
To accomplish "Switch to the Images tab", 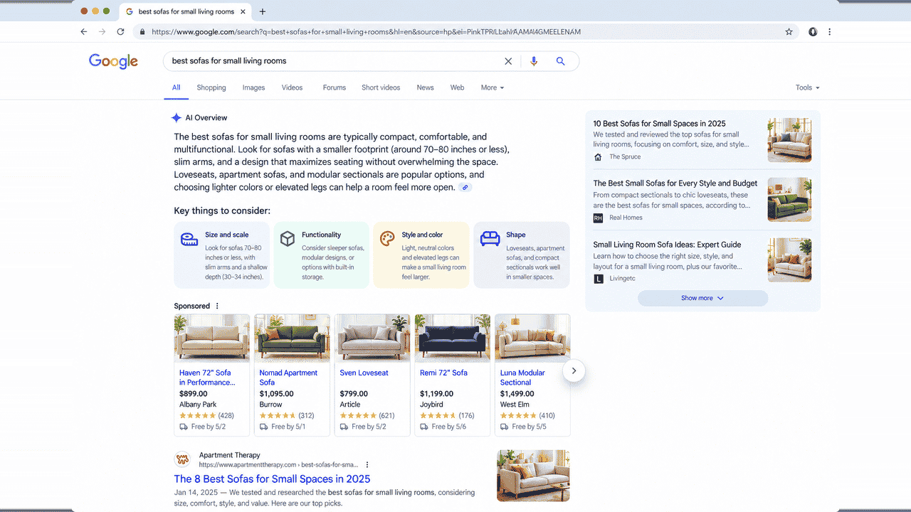I will (253, 87).
